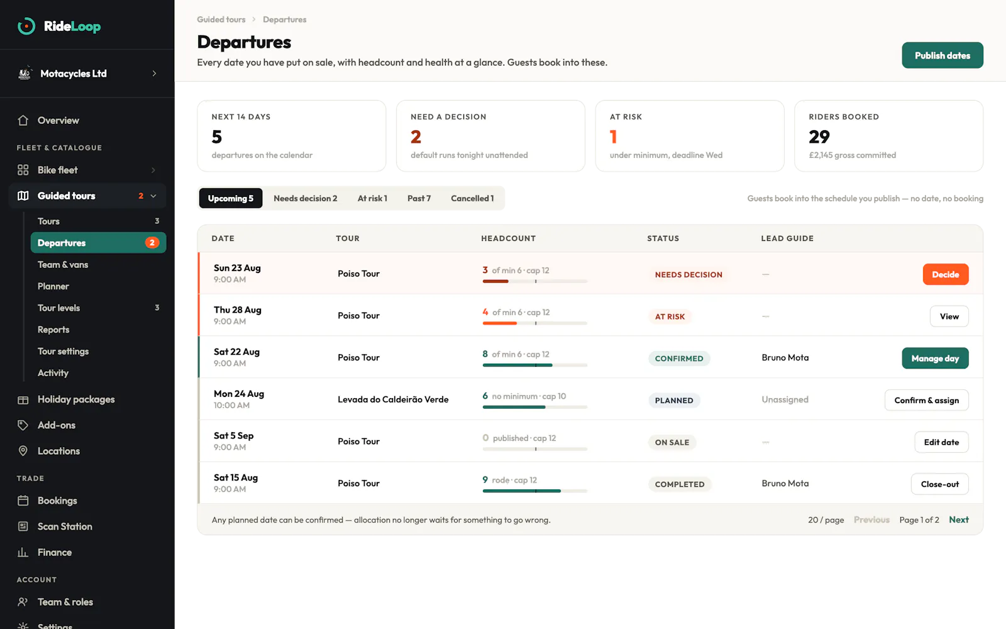Click the Scan Station icon
The height and width of the screenshot is (629, 1006).
point(23,526)
